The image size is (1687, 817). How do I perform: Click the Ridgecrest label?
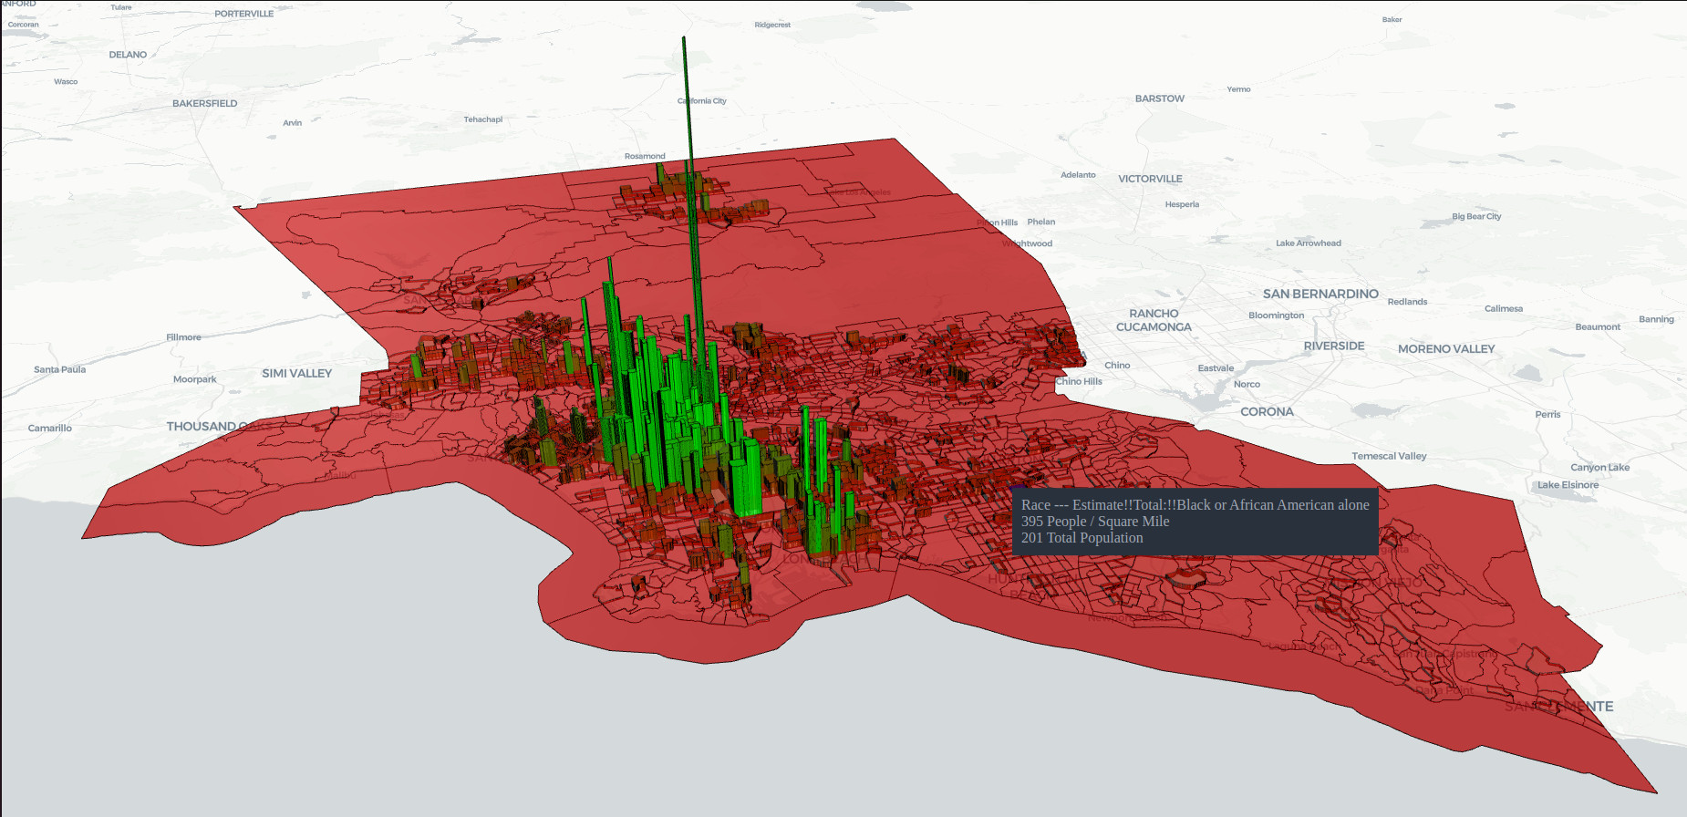pos(772,25)
